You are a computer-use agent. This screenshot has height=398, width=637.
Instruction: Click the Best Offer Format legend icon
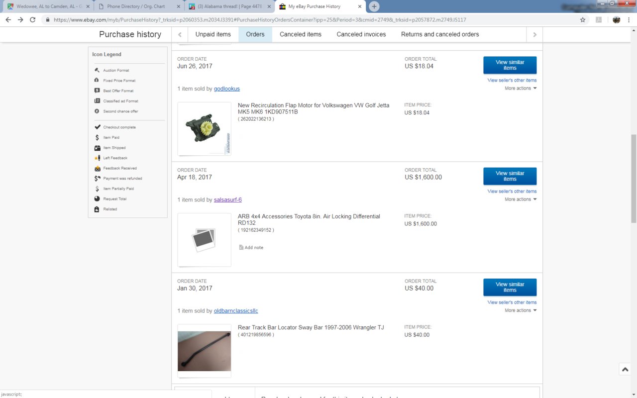click(x=97, y=91)
